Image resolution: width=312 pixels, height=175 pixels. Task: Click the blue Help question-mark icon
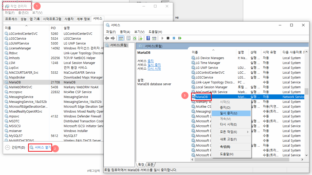click(x=148, y=38)
